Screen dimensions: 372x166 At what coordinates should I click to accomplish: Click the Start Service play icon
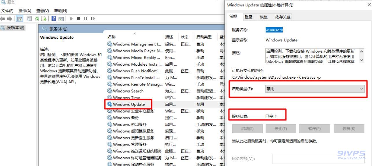pos(71,19)
